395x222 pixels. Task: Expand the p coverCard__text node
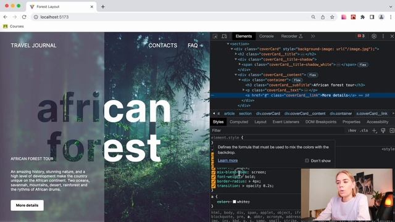click(x=243, y=90)
